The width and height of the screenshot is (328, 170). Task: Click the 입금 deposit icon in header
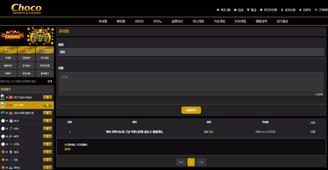(235, 10)
